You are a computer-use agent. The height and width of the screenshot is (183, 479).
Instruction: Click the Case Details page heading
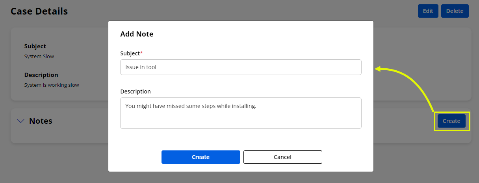tap(39, 11)
